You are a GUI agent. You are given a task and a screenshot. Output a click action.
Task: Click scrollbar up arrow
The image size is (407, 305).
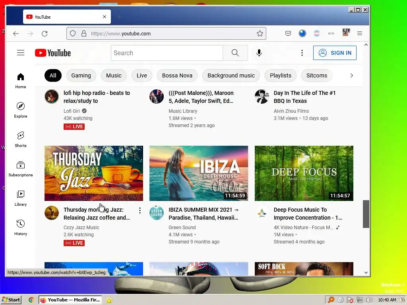(366, 45)
